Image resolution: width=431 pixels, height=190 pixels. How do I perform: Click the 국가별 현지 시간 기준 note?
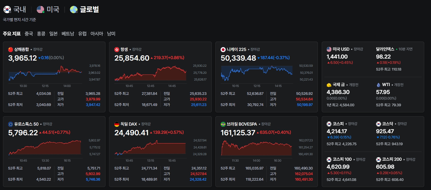point(19,20)
